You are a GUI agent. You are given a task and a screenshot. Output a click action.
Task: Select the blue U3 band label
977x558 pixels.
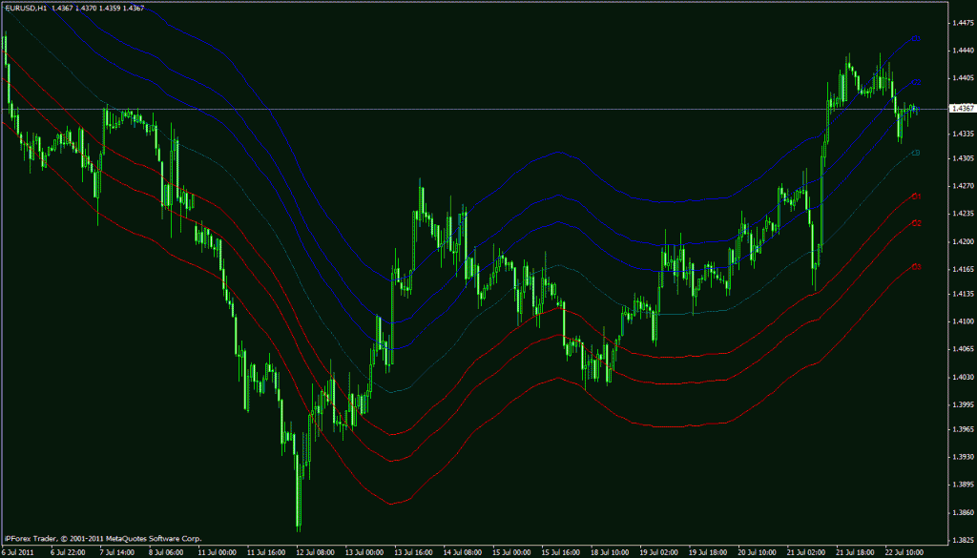coord(916,38)
